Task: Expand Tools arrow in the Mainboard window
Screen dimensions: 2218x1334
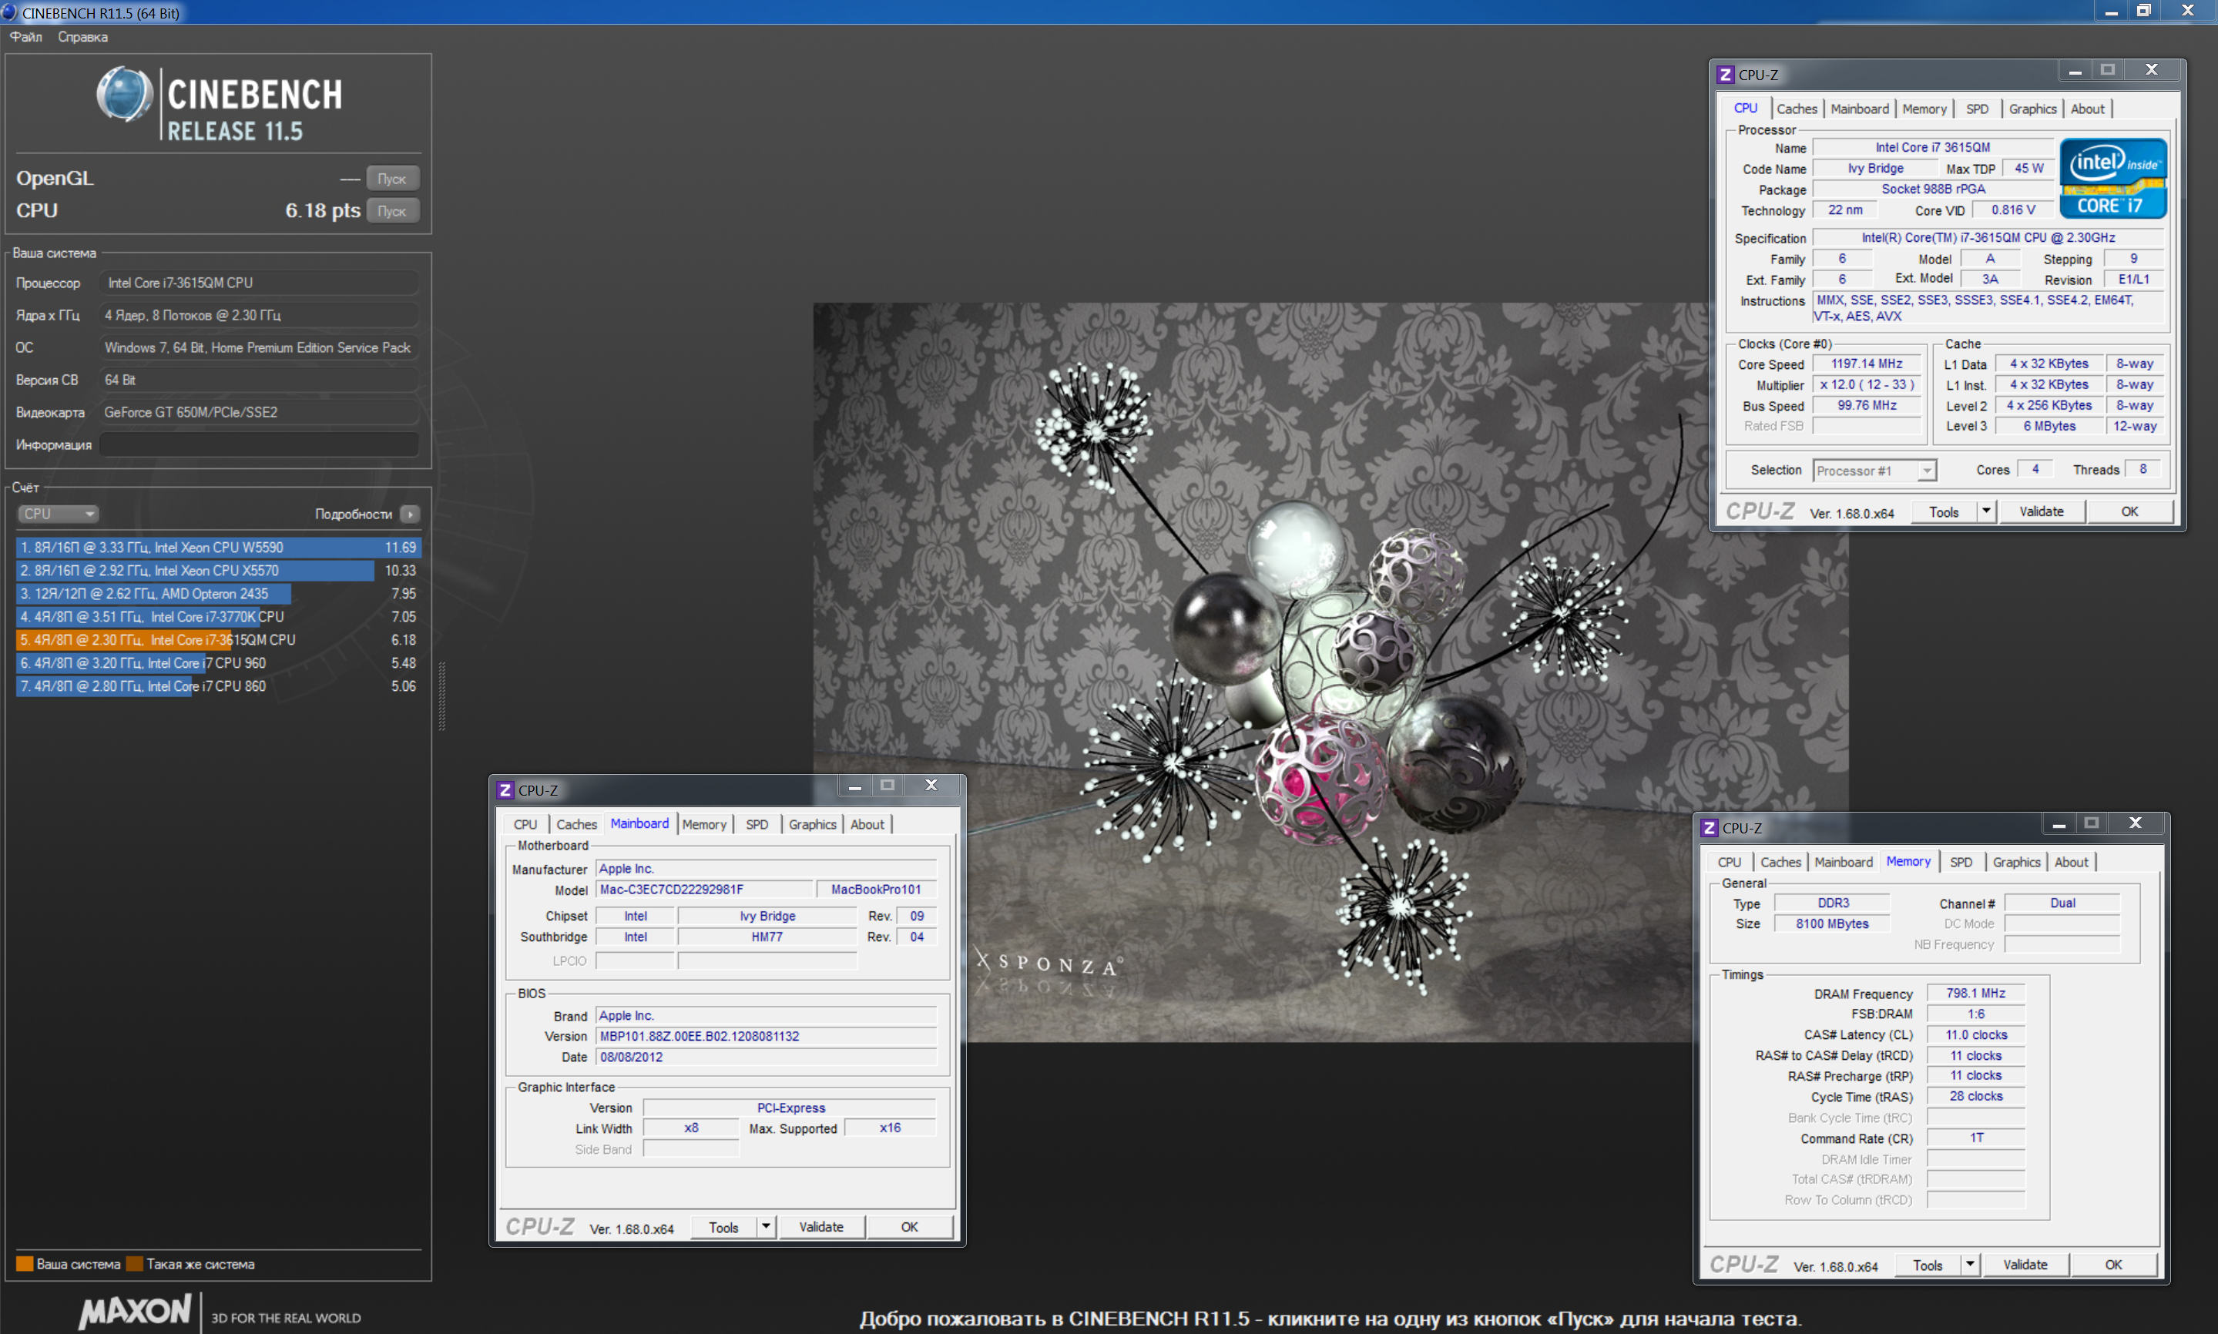Action: (766, 1227)
